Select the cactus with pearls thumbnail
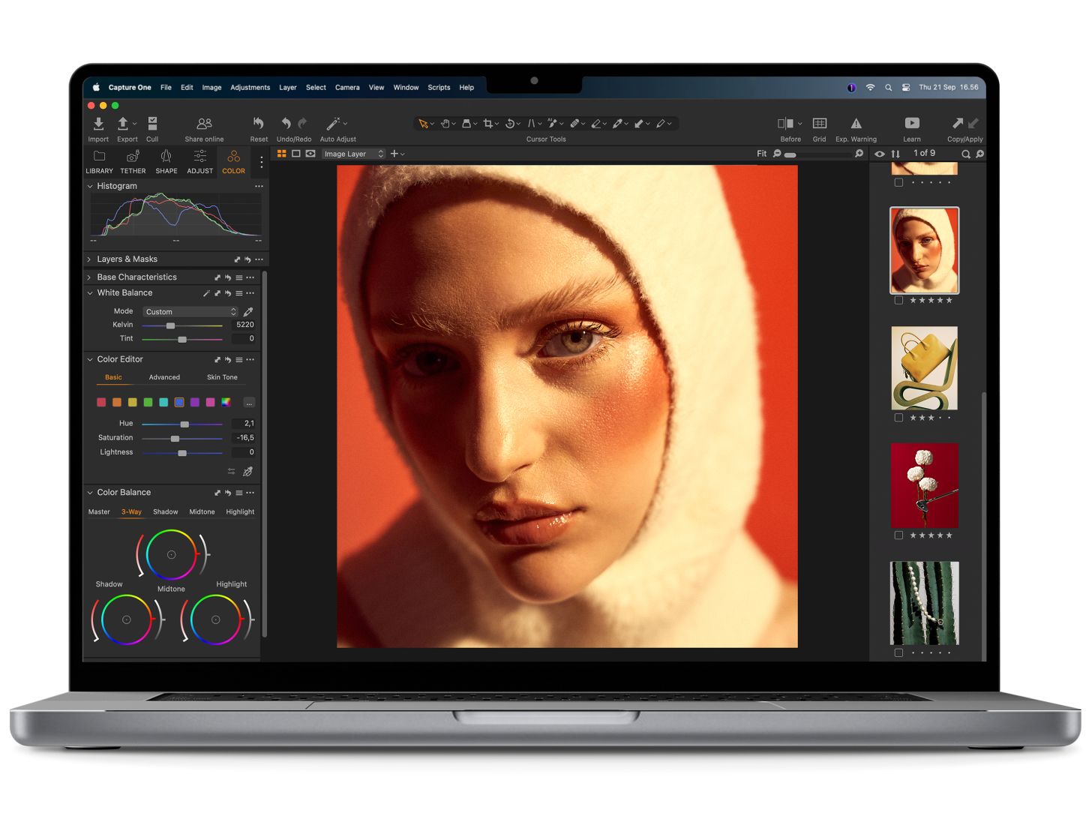 (924, 603)
